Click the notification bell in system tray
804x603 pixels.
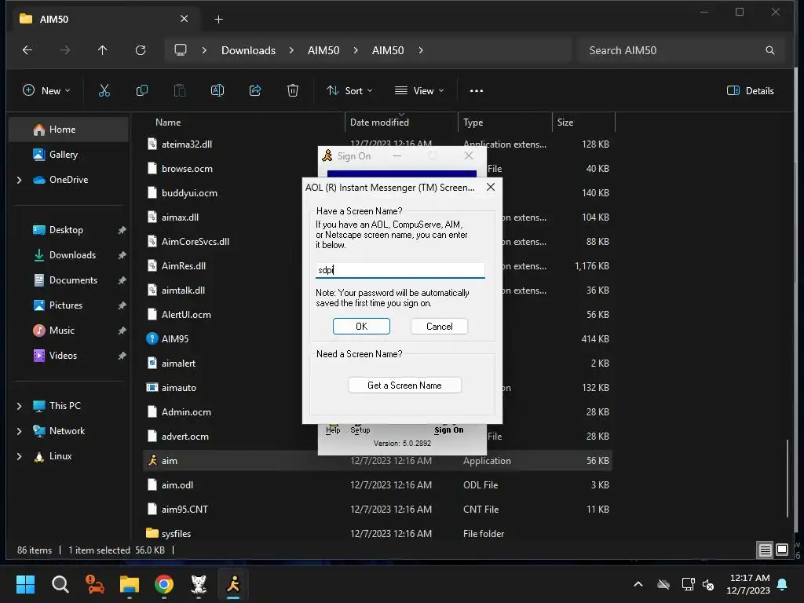(783, 584)
